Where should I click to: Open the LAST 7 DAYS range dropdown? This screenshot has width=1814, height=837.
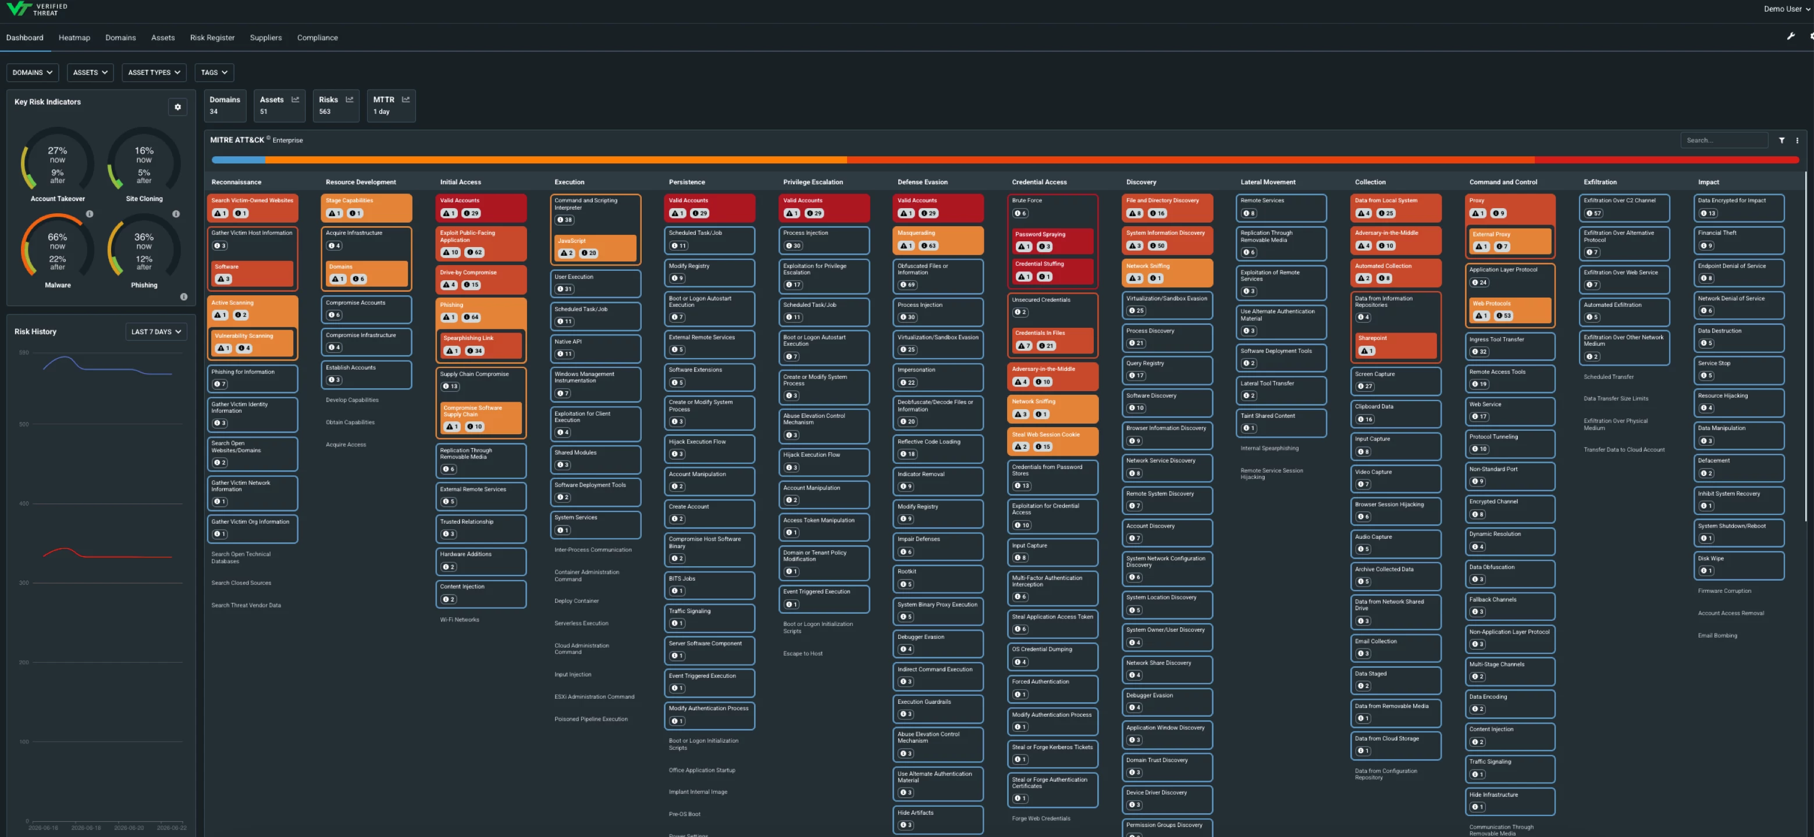click(155, 332)
